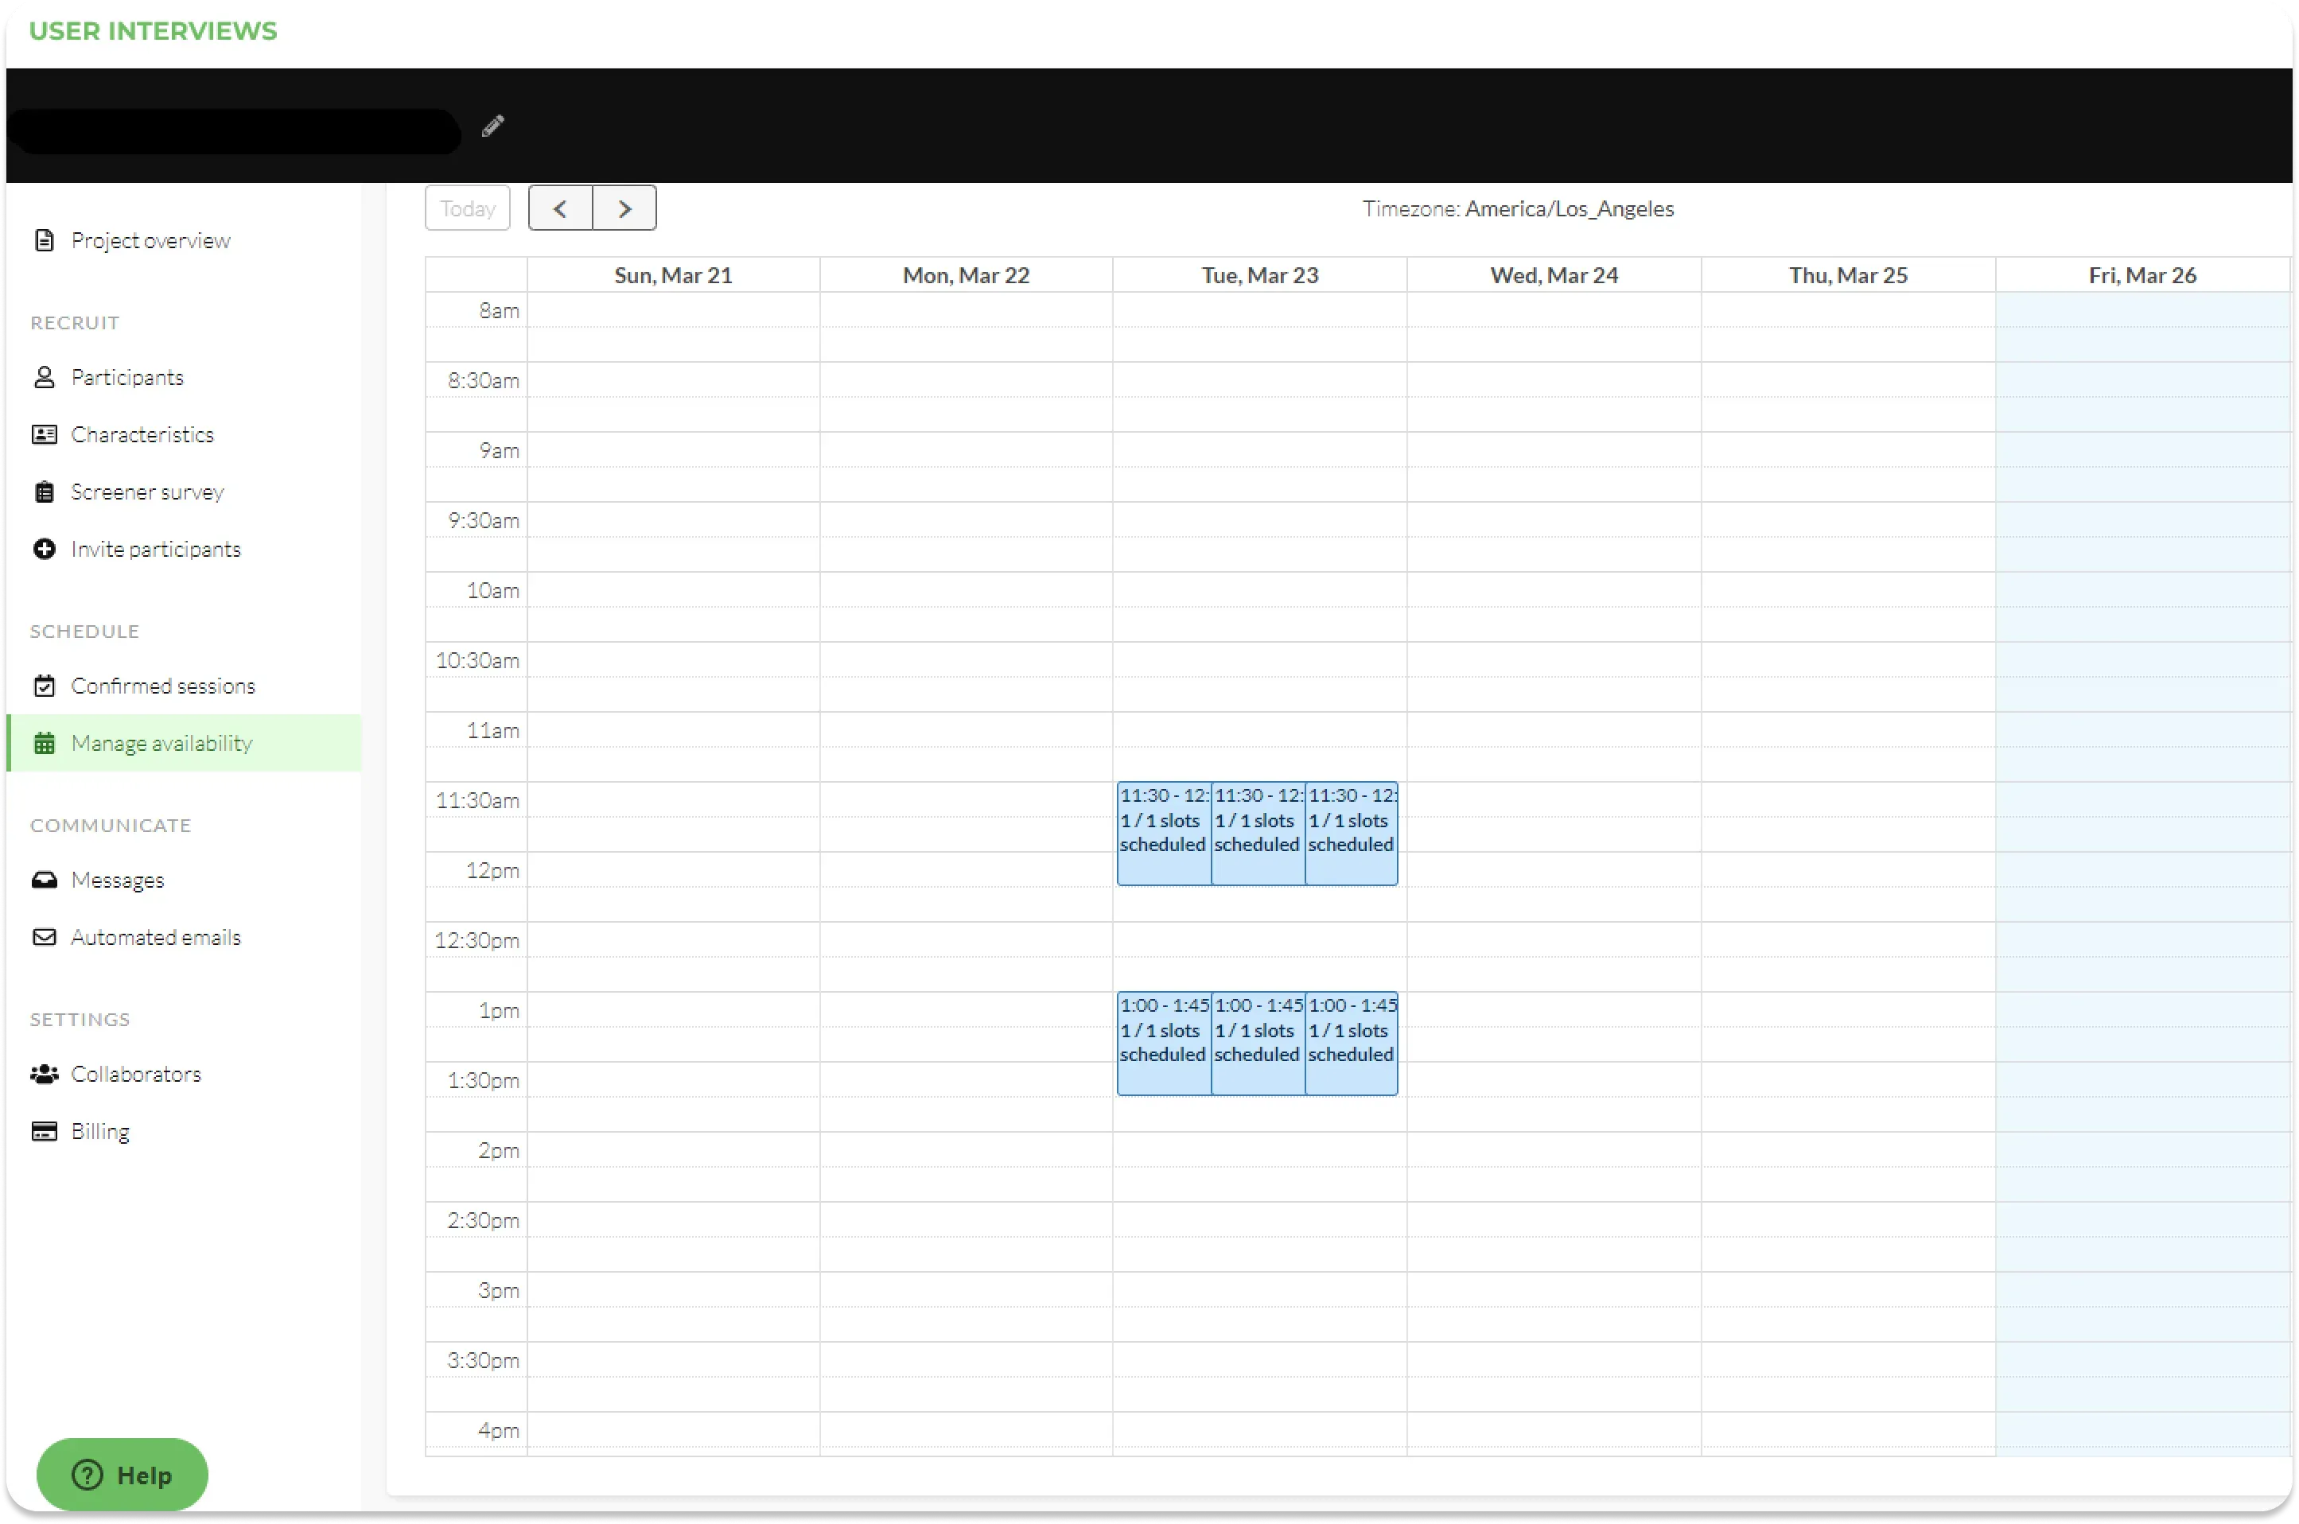Select first 11:30 scheduled slot on Tuesday
The height and width of the screenshot is (1524, 2299).
click(x=1164, y=834)
